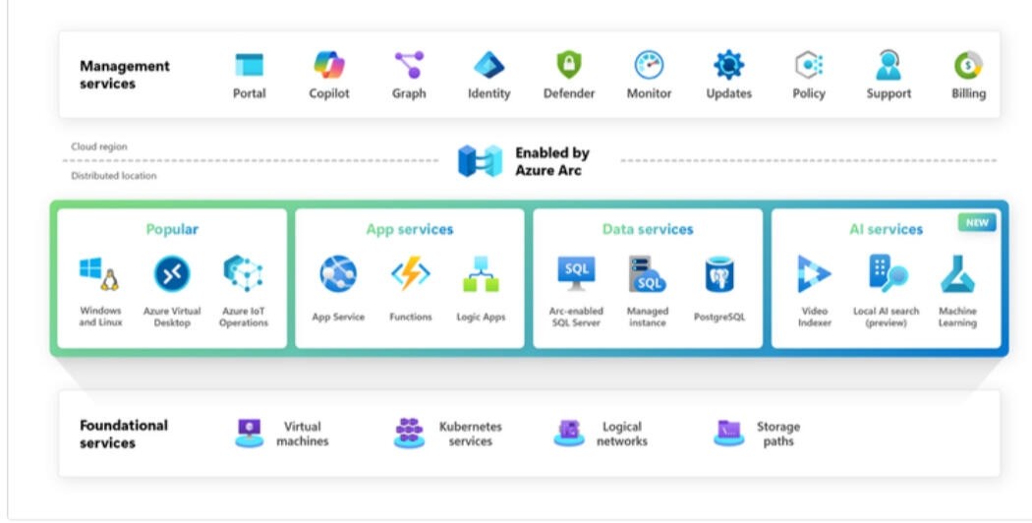This screenshot has width=1032, height=523.
Task: Click the Graph service icon
Action: pos(409,66)
